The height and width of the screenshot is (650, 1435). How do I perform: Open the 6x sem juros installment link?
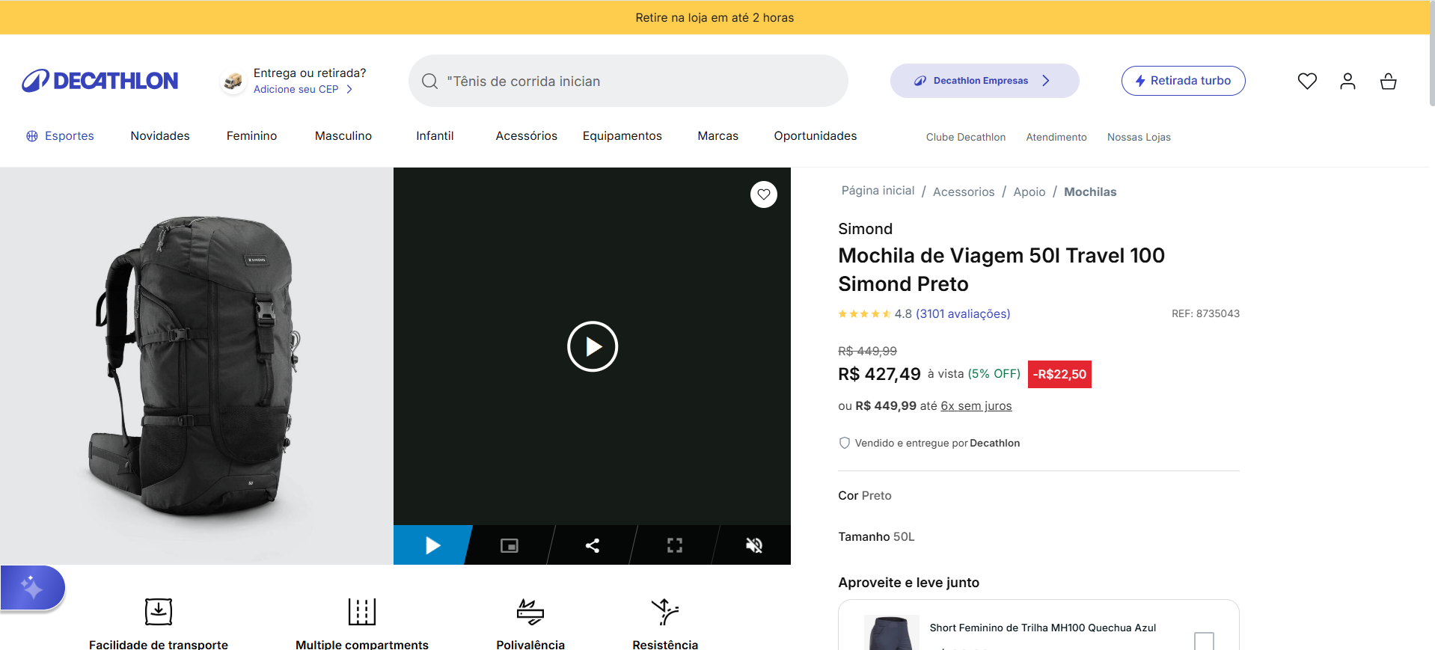pos(976,406)
